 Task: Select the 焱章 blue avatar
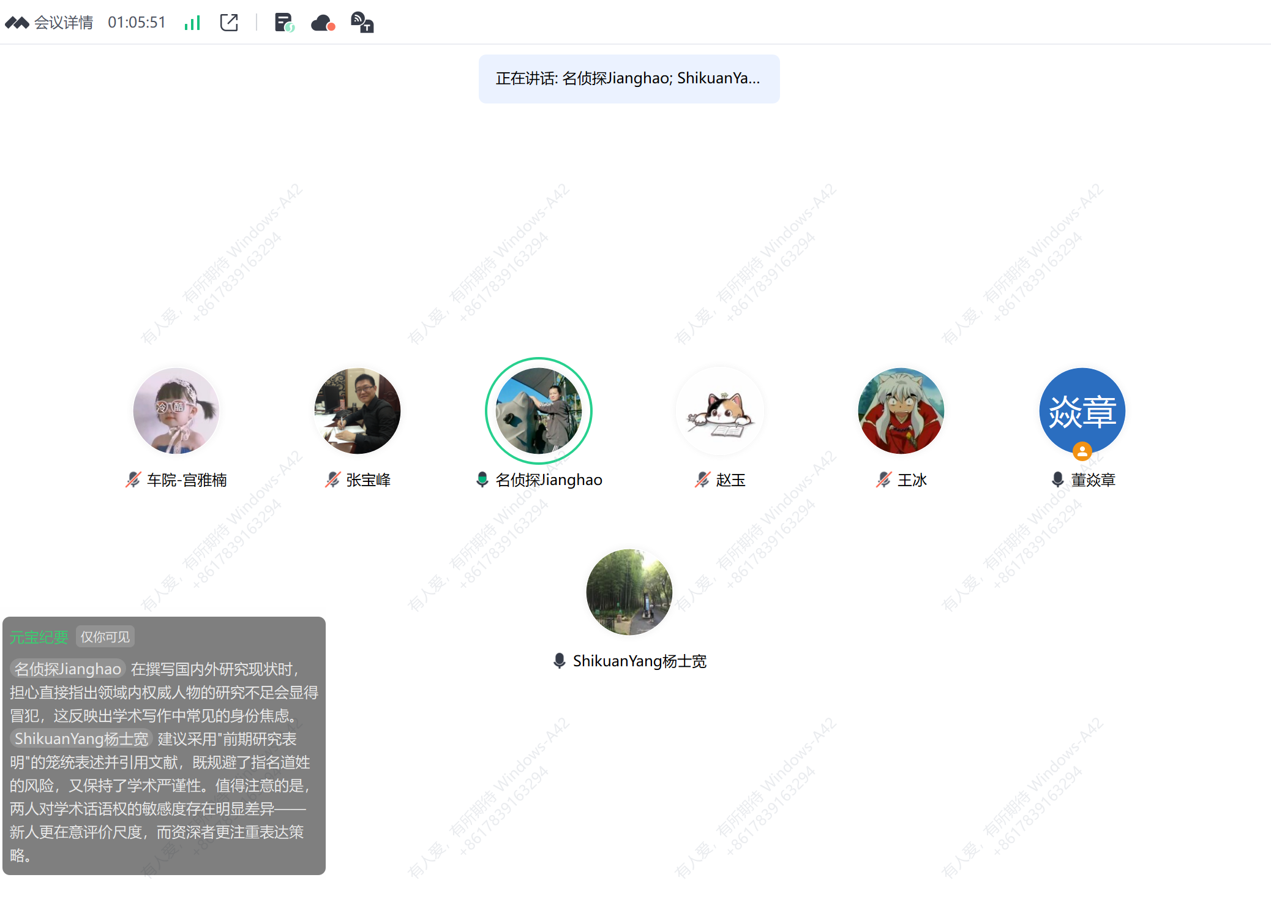pos(1082,410)
